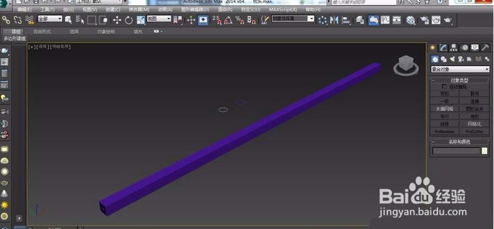Image resolution: width=494 pixels, height=229 pixels.
Task: Open the Modify command panel tab
Action: click(x=444, y=48)
